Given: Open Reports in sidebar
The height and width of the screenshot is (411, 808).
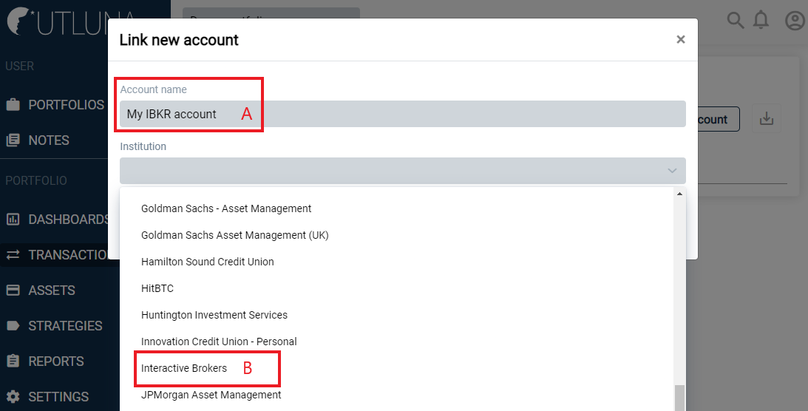Looking at the screenshot, I should 55,361.
